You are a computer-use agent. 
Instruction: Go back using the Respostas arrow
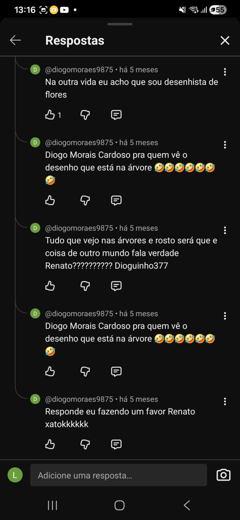(15, 40)
